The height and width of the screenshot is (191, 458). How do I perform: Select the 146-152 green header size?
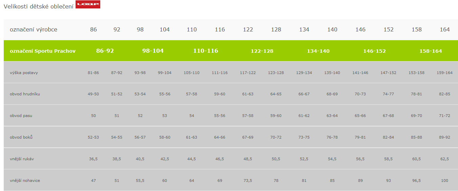point(374,51)
